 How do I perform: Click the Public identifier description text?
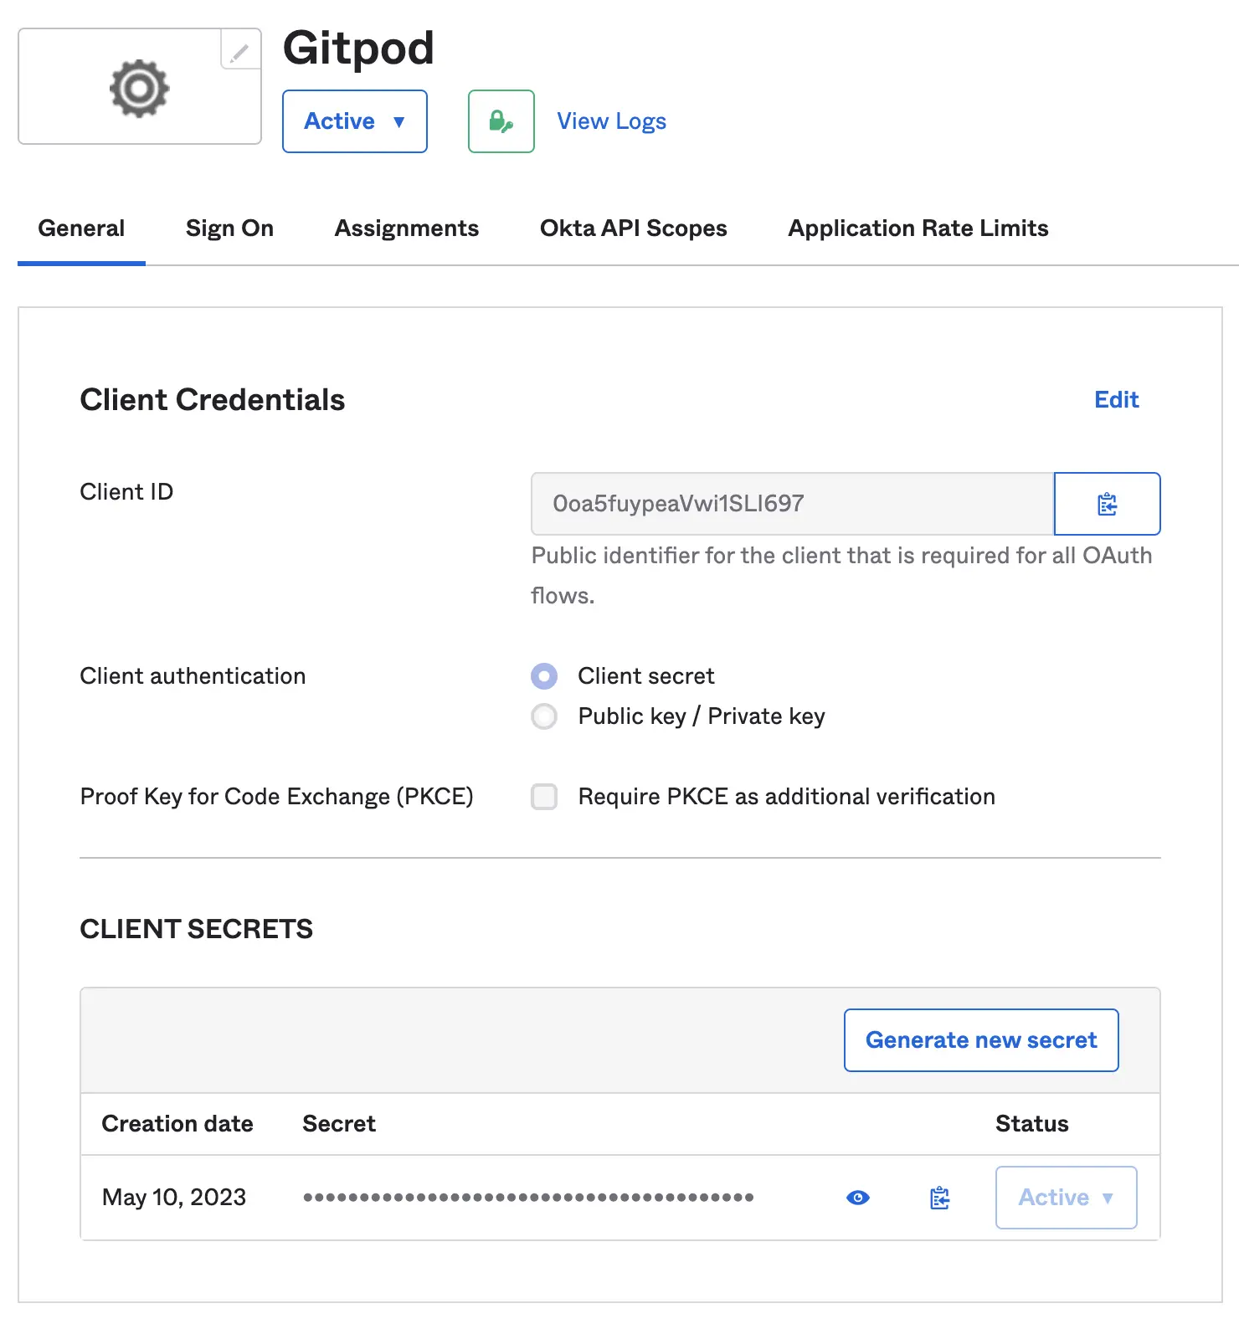click(x=841, y=576)
